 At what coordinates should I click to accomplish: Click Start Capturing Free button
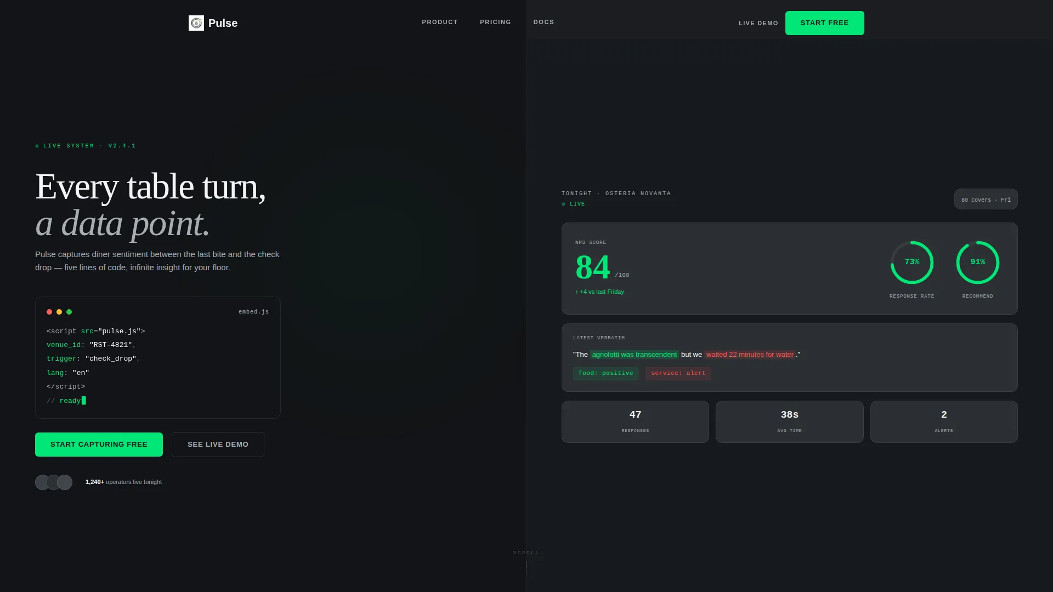pos(99,445)
